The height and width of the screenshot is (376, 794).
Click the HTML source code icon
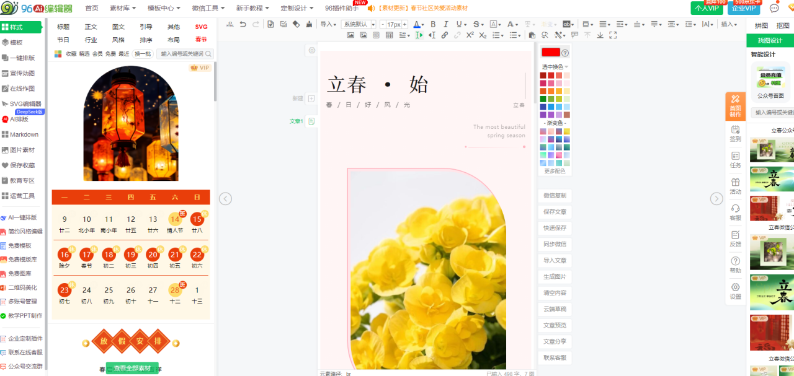231,24
